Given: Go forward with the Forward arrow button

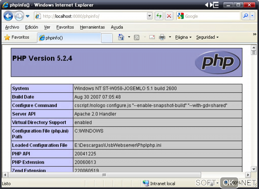Looking at the screenshot, I should click(x=19, y=16).
